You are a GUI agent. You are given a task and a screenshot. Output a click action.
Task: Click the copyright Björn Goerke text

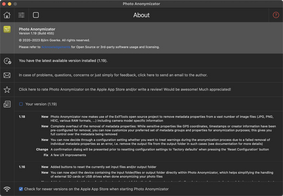[x=54, y=40]
